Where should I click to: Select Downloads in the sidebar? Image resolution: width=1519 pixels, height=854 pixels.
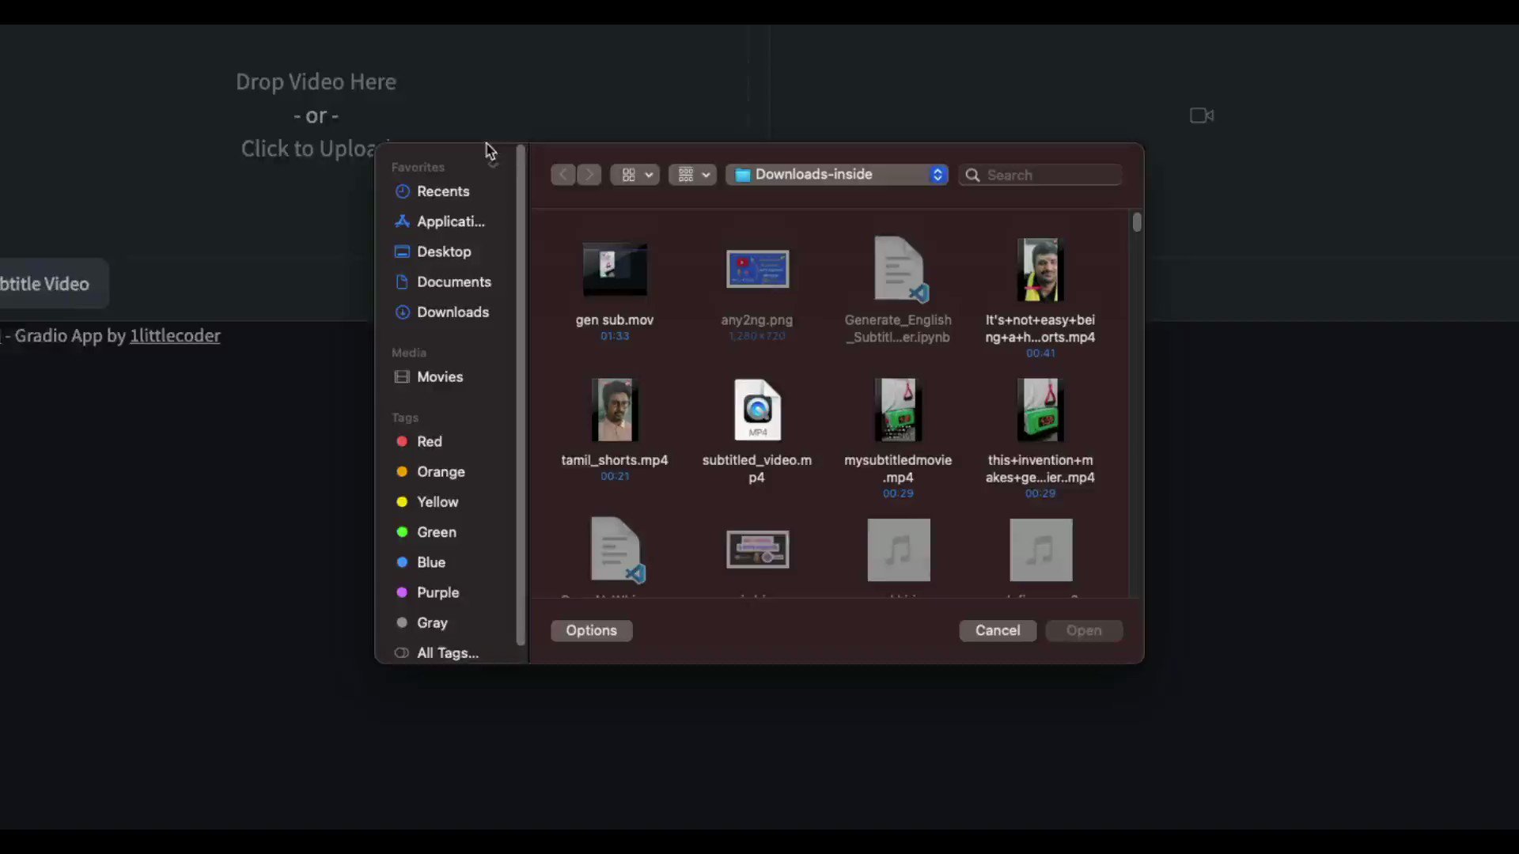click(452, 312)
